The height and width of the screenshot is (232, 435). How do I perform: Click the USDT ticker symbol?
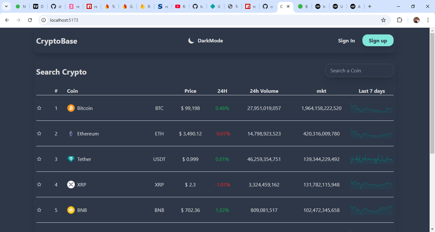click(160, 159)
